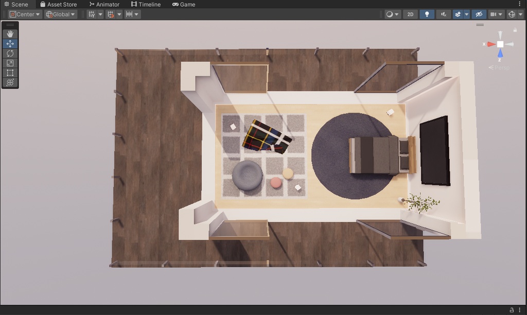Select the yellow round cushion in scene
527x315 pixels.
(288, 173)
